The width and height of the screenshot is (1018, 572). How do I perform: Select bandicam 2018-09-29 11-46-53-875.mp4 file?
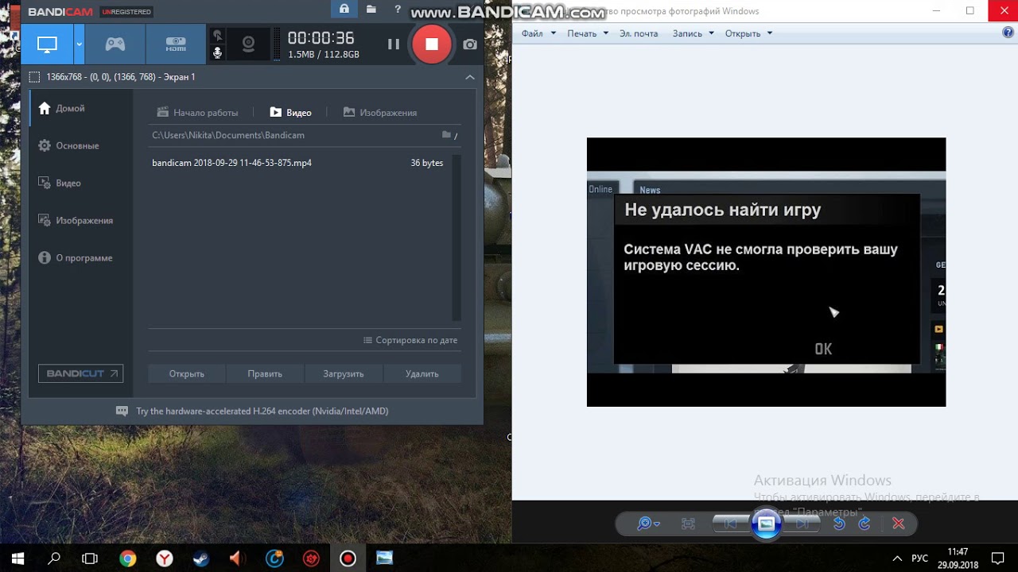(x=299, y=163)
